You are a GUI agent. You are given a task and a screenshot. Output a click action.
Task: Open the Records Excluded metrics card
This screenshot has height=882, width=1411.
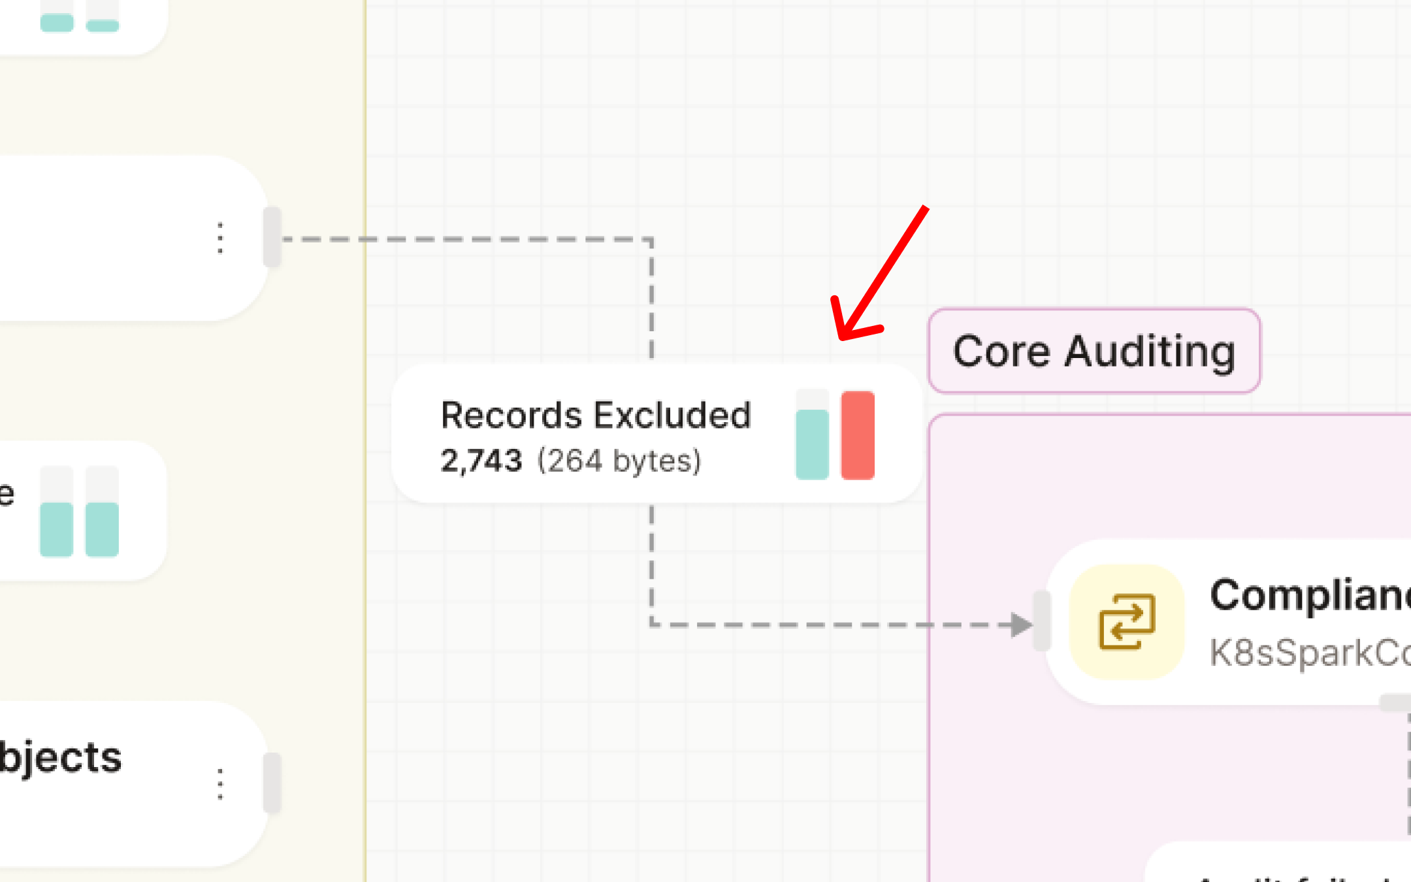657,434
